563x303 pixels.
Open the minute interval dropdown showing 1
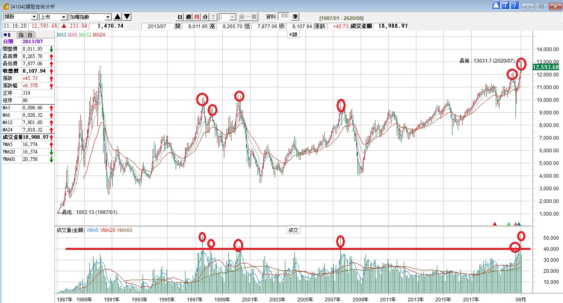228,17
